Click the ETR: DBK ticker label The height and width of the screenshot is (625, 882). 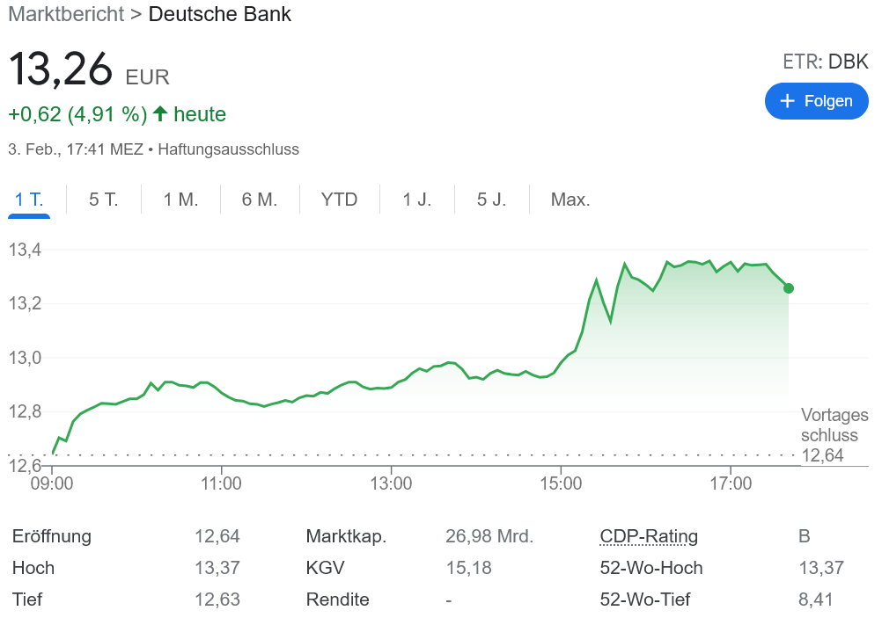click(x=825, y=62)
